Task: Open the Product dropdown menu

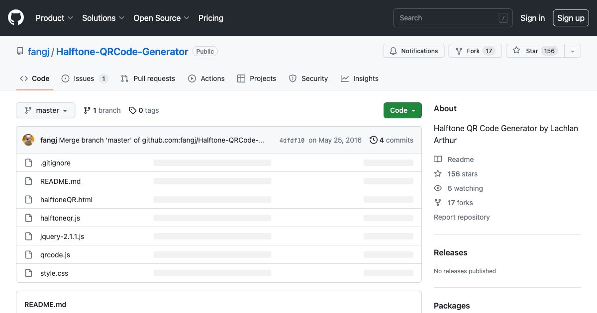Action: pyautogui.click(x=54, y=18)
